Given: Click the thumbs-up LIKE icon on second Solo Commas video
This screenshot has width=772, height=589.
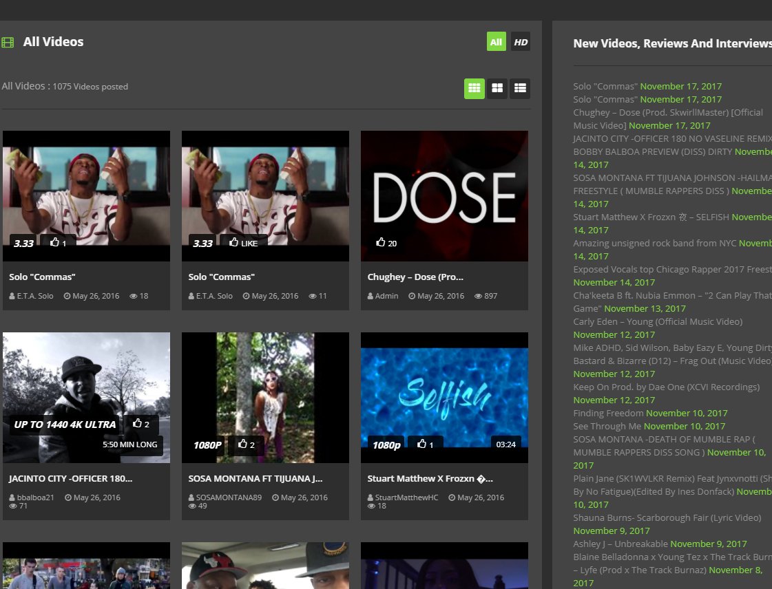Looking at the screenshot, I should click(x=235, y=243).
